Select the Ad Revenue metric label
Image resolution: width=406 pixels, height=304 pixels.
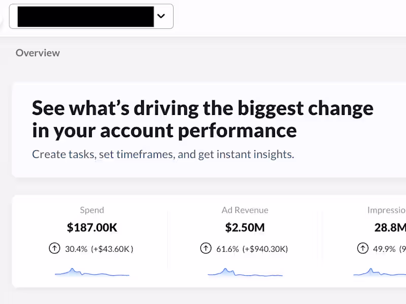pyautogui.click(x=245, y=210)
